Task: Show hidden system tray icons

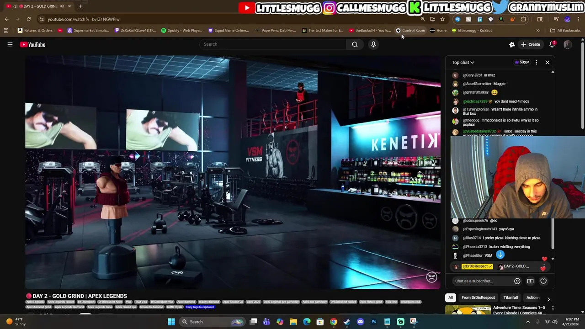Action: point(528,322)
